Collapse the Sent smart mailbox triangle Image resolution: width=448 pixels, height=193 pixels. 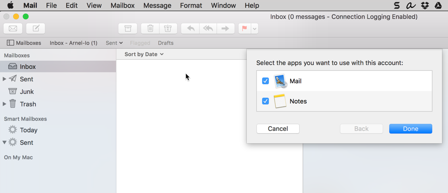4,142
